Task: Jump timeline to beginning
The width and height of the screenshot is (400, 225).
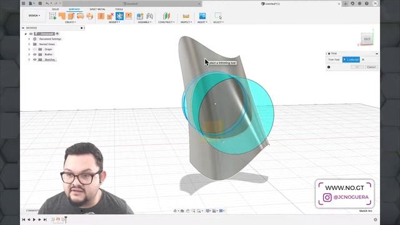Action: (x=24, y=219)
